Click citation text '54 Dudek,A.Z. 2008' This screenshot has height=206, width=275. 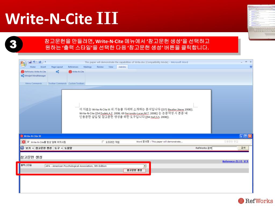click(108, 113)
